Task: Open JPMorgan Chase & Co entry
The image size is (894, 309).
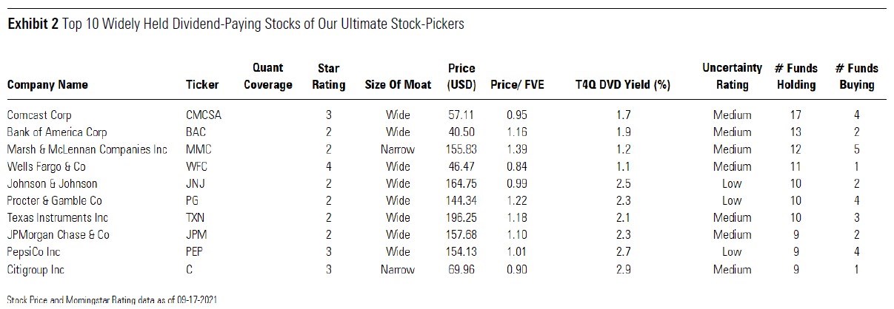Action: pyautogui.click(x=58, y=236)
